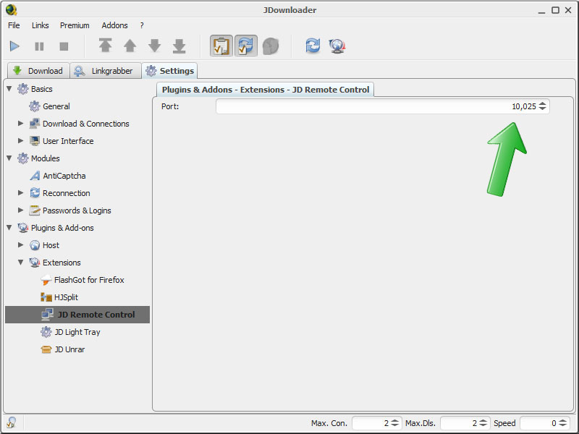Select JD Light Tray extension
The height and width of the screenshot is (434, 579).
click(x=77, y=332)
